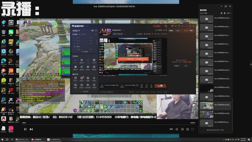Switch to the live-528583 player taskbar button

[x=54, y=139]
